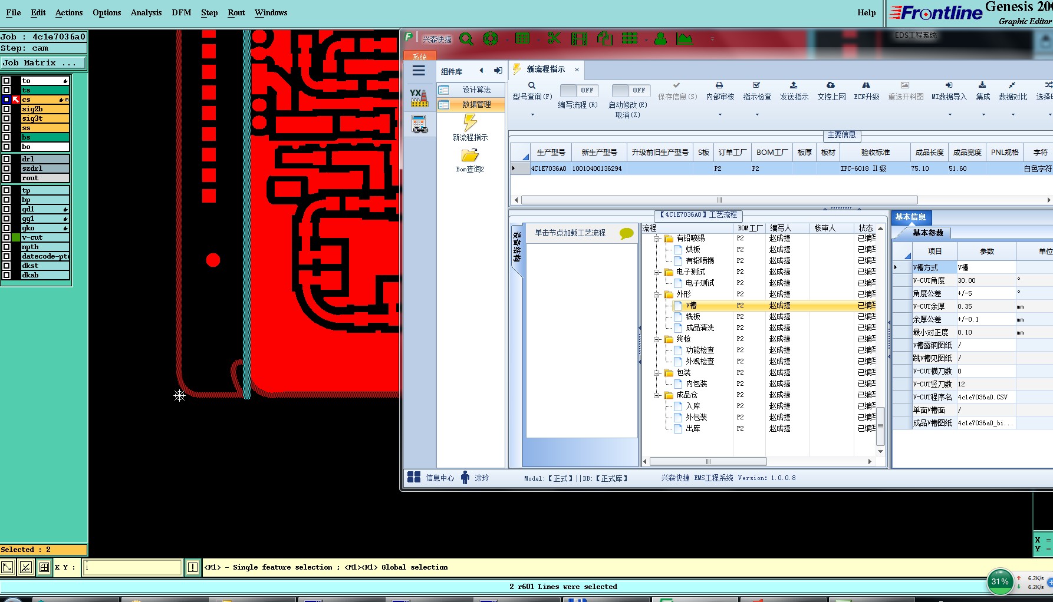The image size is (1053, 602).
Task: Click the X Y coordinate input field
Action: pos(133,567)
